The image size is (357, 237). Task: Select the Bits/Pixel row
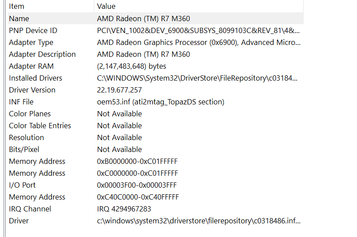click(x=156, y=149)
